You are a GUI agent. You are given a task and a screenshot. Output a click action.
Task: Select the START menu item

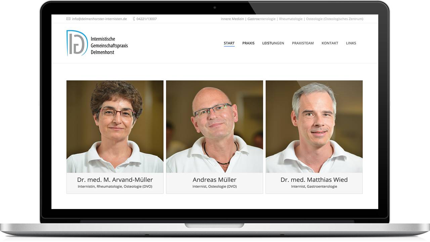pos(229,43)
